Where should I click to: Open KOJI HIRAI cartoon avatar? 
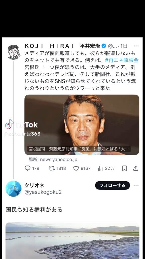tap(14, 52)
